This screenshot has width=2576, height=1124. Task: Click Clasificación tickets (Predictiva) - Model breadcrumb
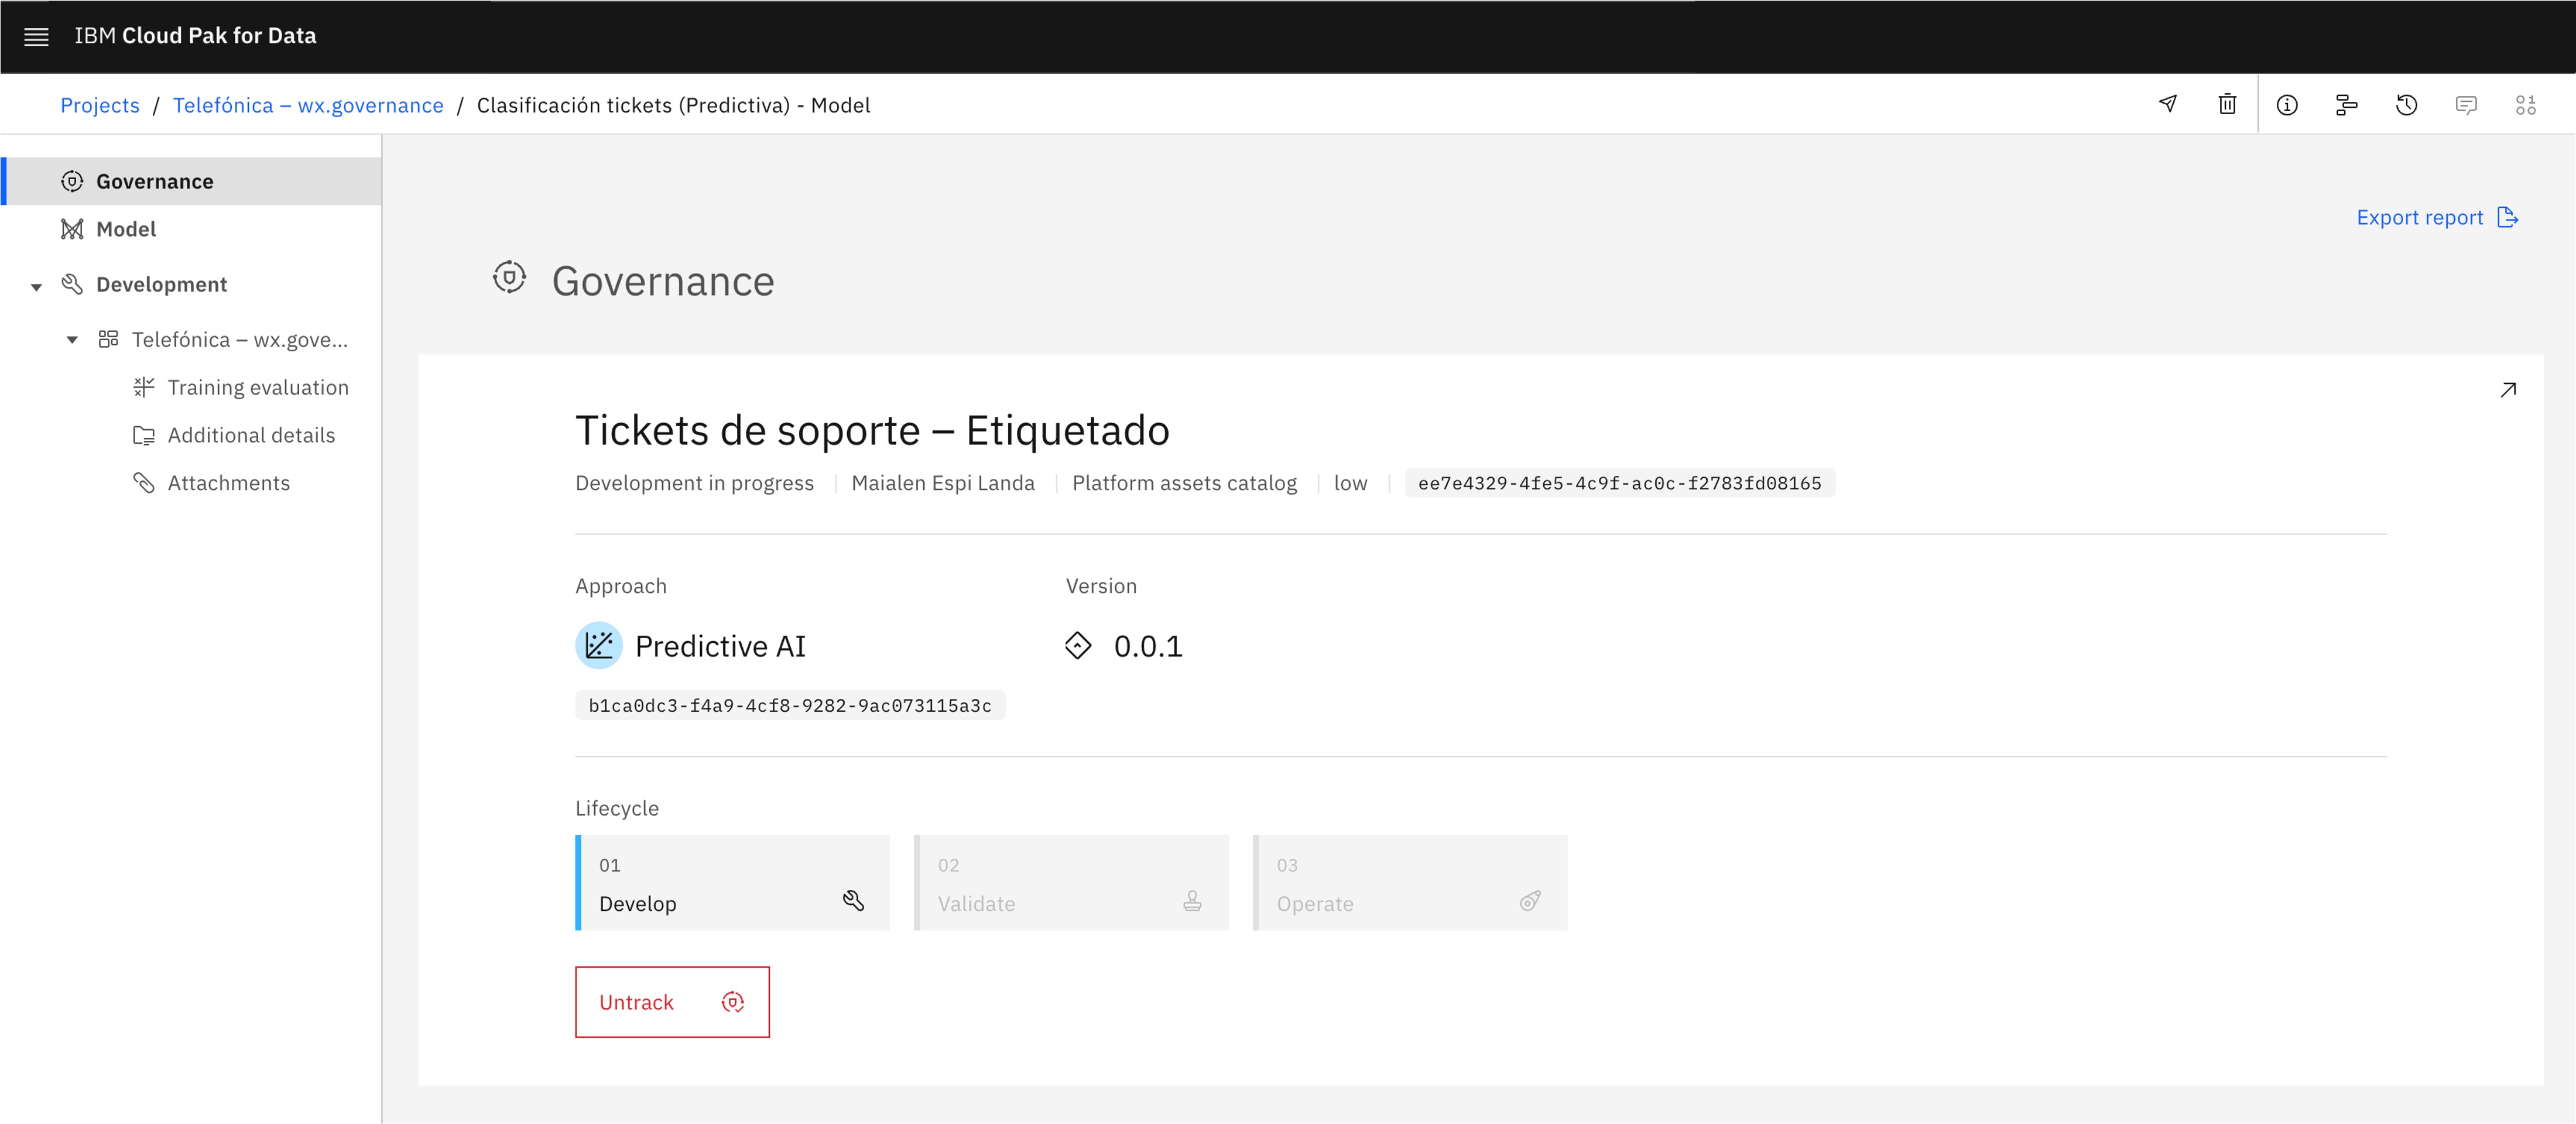[x=673, y=105]
